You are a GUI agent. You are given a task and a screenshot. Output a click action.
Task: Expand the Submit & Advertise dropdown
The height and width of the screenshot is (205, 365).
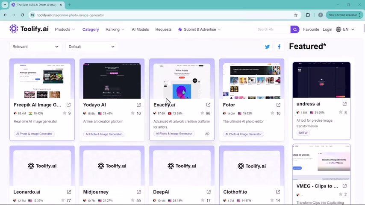[x=200, y=29]
